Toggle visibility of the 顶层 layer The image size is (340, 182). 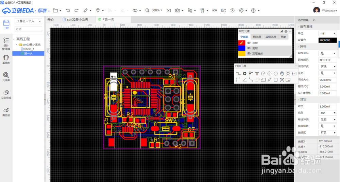(x=249, y=43)
